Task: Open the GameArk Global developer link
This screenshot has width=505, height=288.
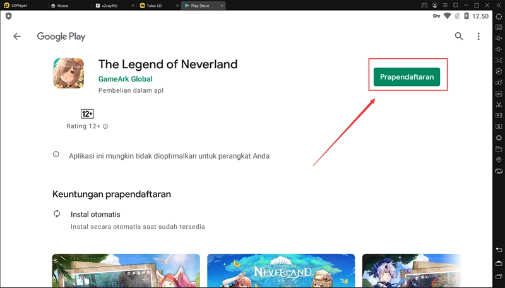Action: [125, 79]
